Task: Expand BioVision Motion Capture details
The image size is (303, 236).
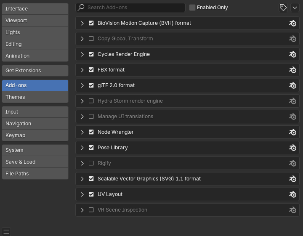Action: pyautogui.click(x=82, y=23)
